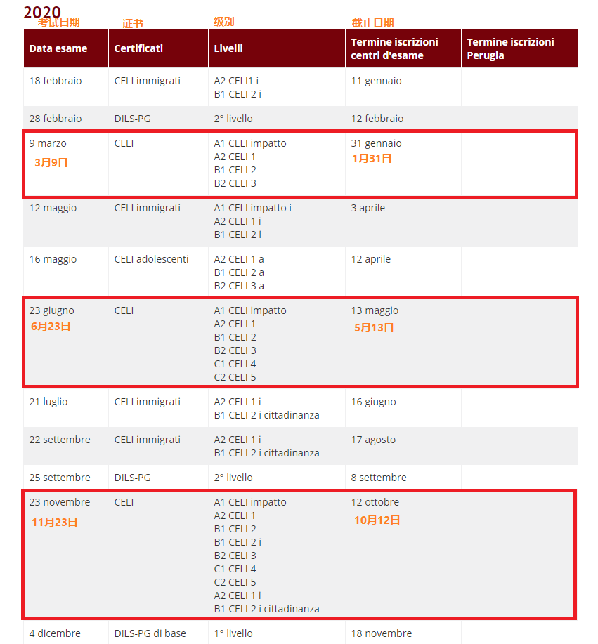Click the orange '截止日期' label
598x644 pixels.
(x=372, y=23)
